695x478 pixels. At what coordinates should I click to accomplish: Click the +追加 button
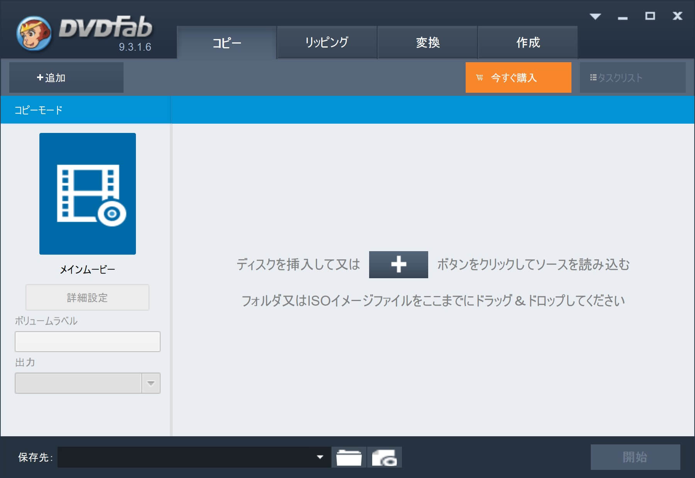[66, 78]
